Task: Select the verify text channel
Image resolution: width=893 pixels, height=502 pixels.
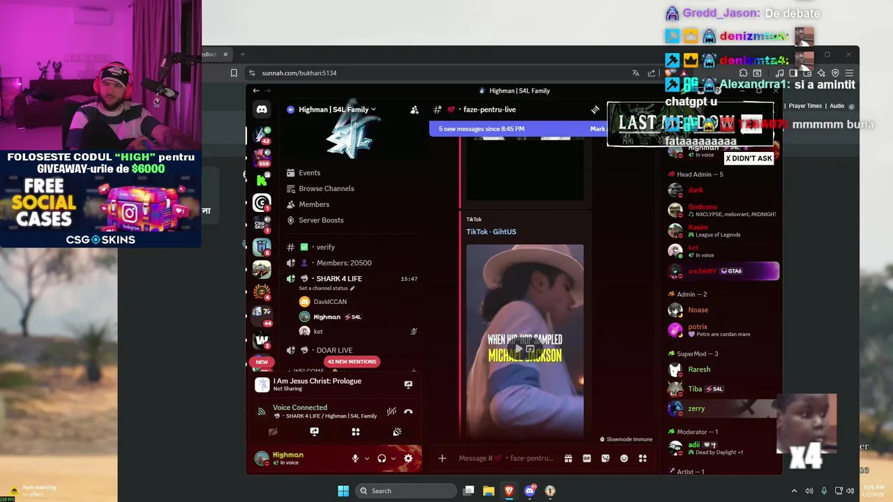Action: click(x=352, y=247)
